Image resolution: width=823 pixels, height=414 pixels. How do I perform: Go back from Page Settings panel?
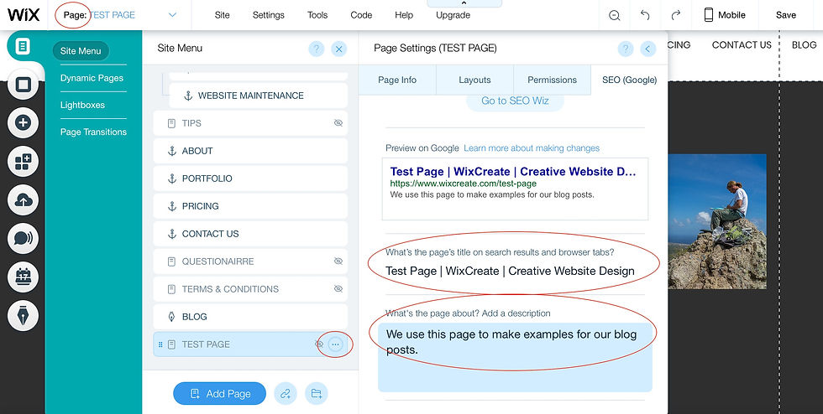(647, 49)
